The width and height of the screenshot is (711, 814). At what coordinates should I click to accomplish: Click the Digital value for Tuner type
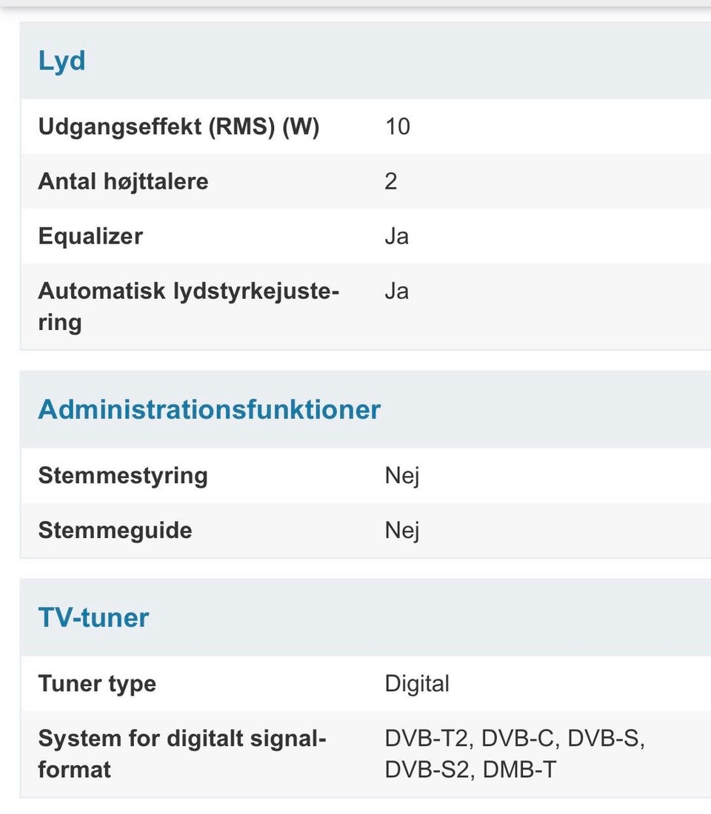(417, 683)
